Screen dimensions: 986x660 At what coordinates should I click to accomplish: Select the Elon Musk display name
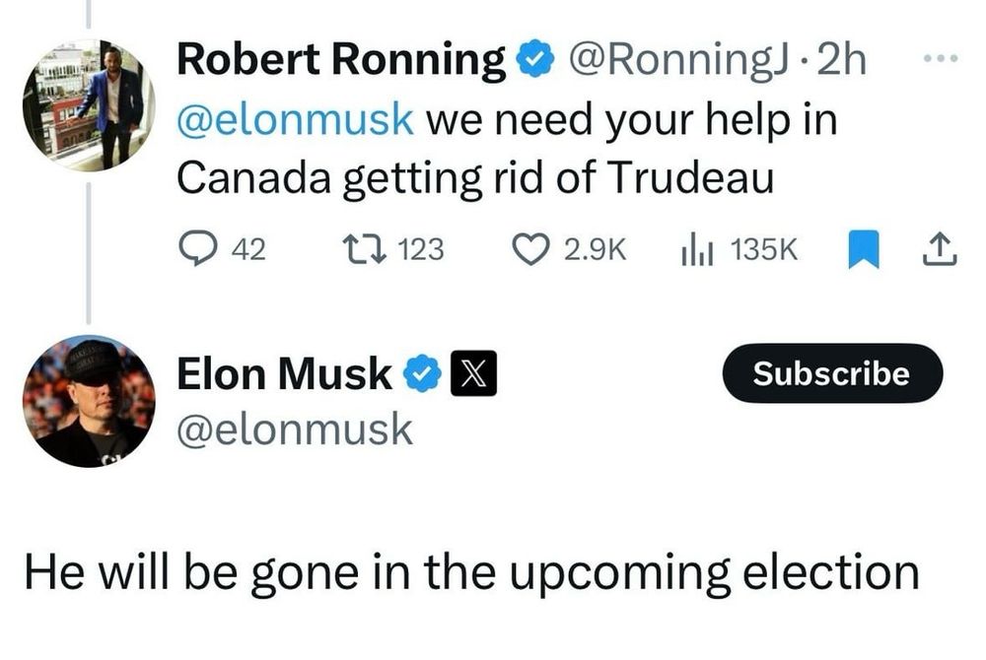[285, 373]
